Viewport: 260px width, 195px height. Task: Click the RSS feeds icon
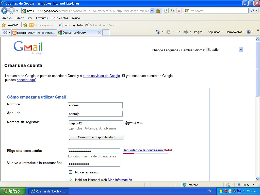coord(168,32)
